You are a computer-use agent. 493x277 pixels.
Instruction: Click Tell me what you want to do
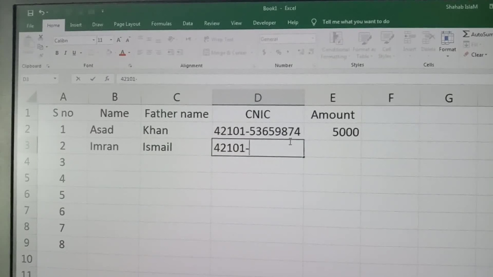pos(355,22)
